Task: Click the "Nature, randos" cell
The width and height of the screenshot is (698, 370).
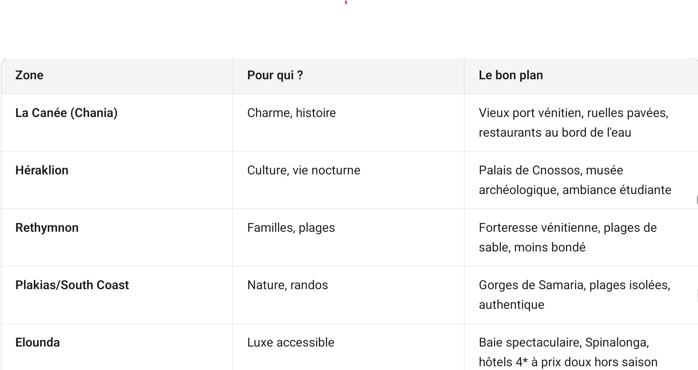Action: [x=287, y=285]
